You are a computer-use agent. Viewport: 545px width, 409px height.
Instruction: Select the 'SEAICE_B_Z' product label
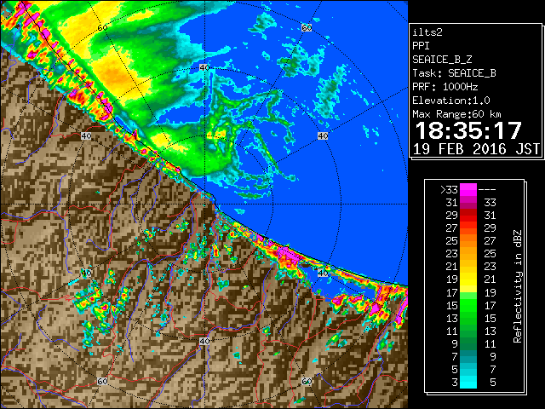tap(442, 60)
